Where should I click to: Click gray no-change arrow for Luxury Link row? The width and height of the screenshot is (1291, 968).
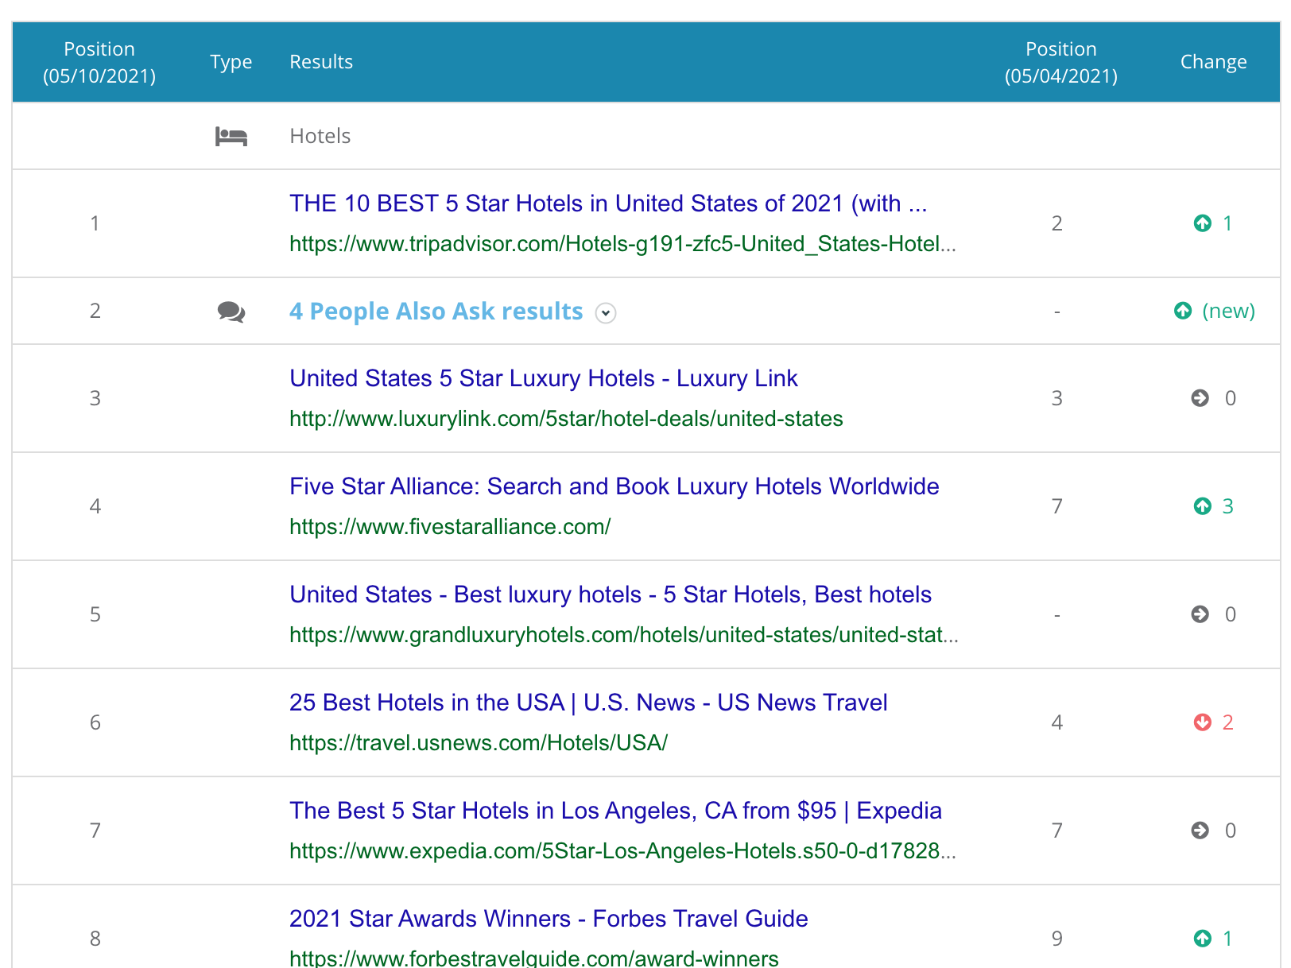coord(1200,398)
